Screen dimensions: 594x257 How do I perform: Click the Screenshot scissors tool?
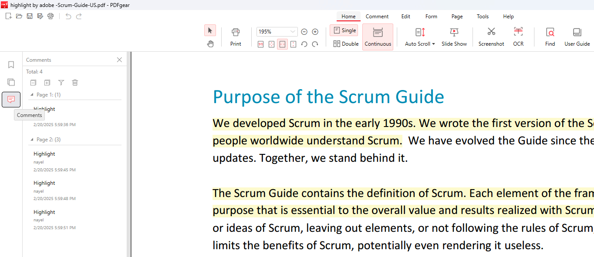(x=491, y=37)
